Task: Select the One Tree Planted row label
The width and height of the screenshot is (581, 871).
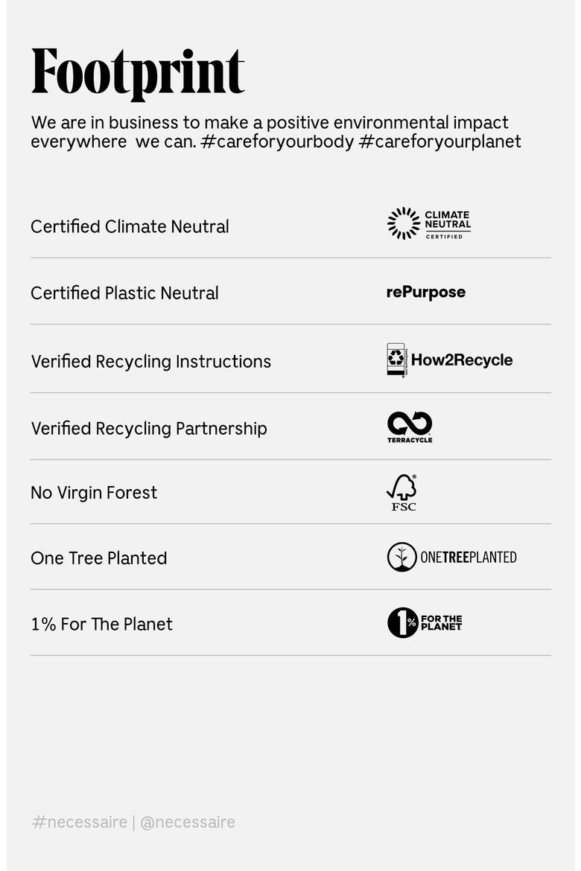Action: tap(99, 558)
